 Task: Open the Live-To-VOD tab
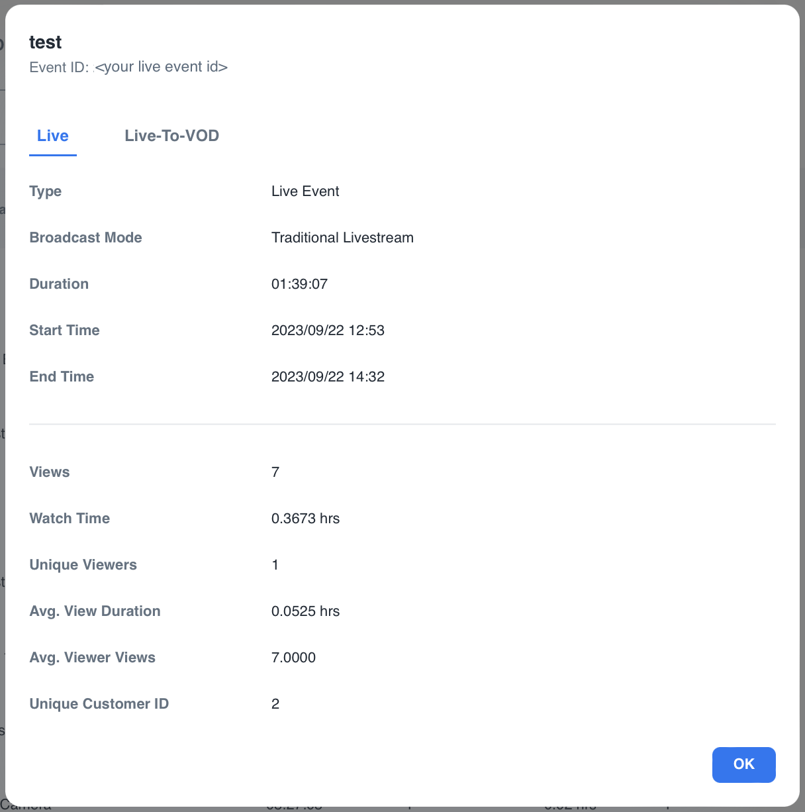[x=171, y=136]
